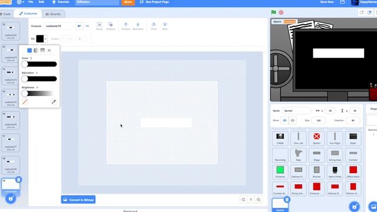The image size is (377, 212).
Task: Redo the last costume edit
Action: coord(87,26)
